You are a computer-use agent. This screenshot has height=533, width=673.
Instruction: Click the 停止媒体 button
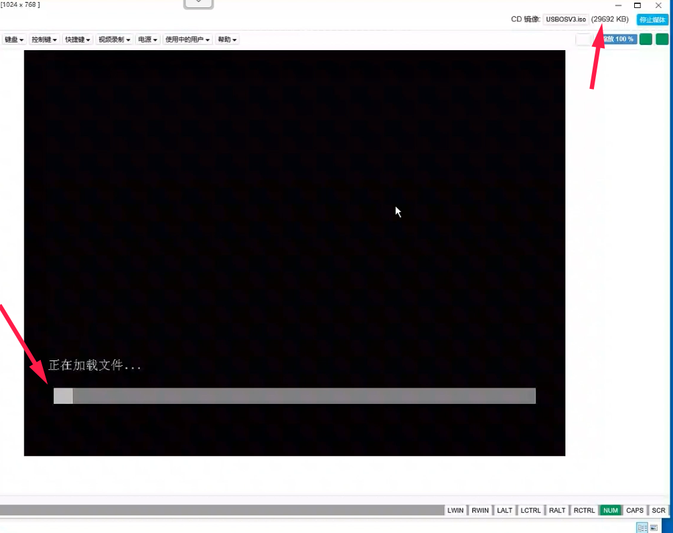click(652, 19)
